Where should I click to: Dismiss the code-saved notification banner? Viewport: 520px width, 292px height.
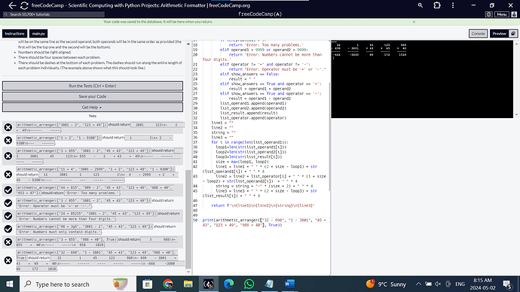click(x=414, y=22)
